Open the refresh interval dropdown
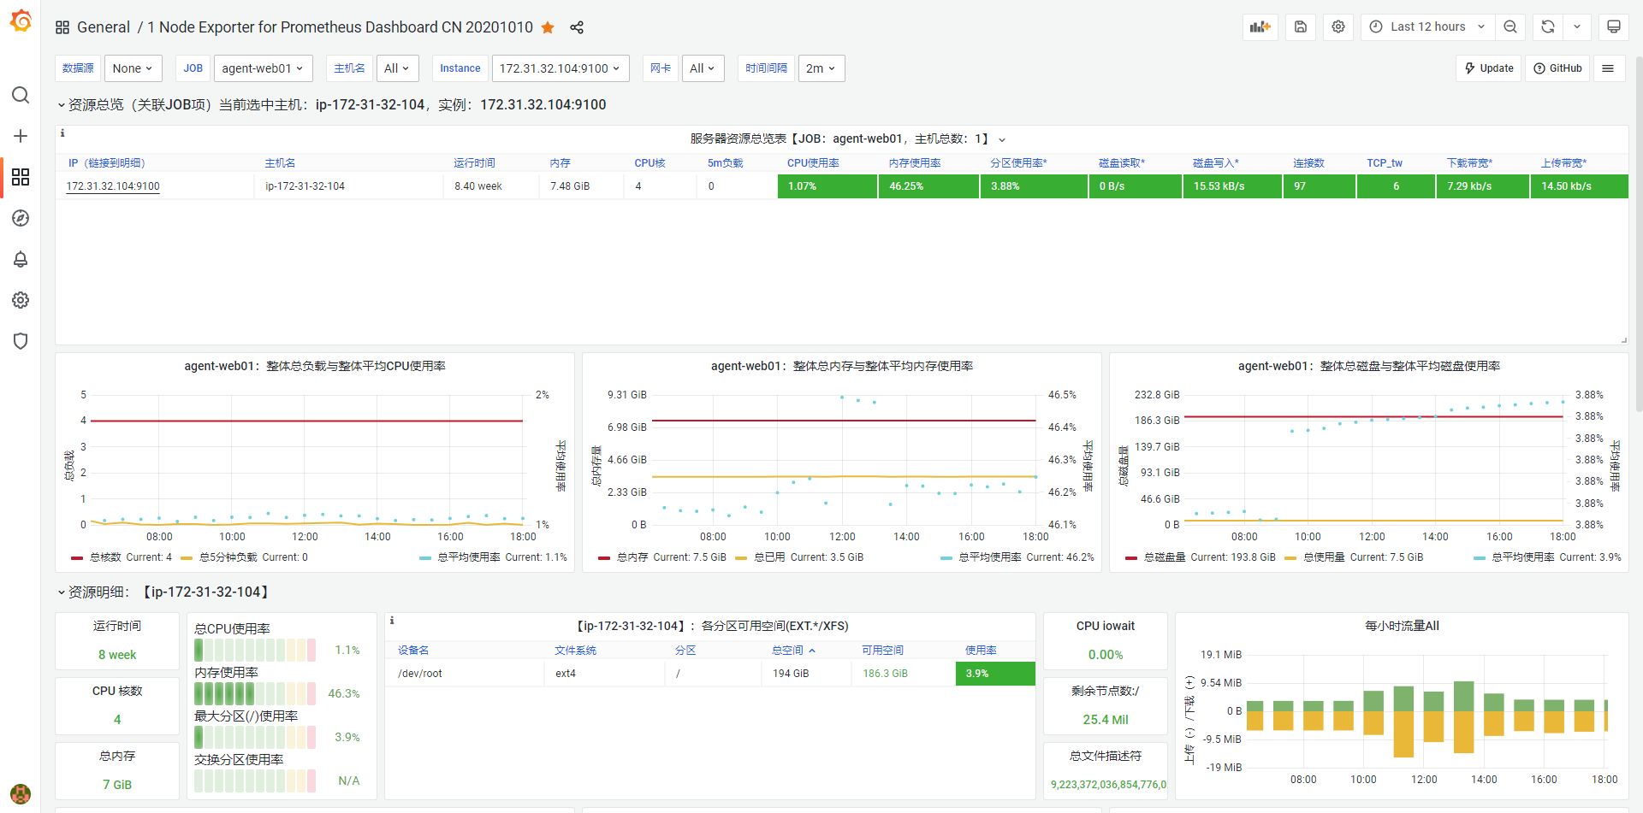This screenshot has width=1643, height=813. (1577, 27)
